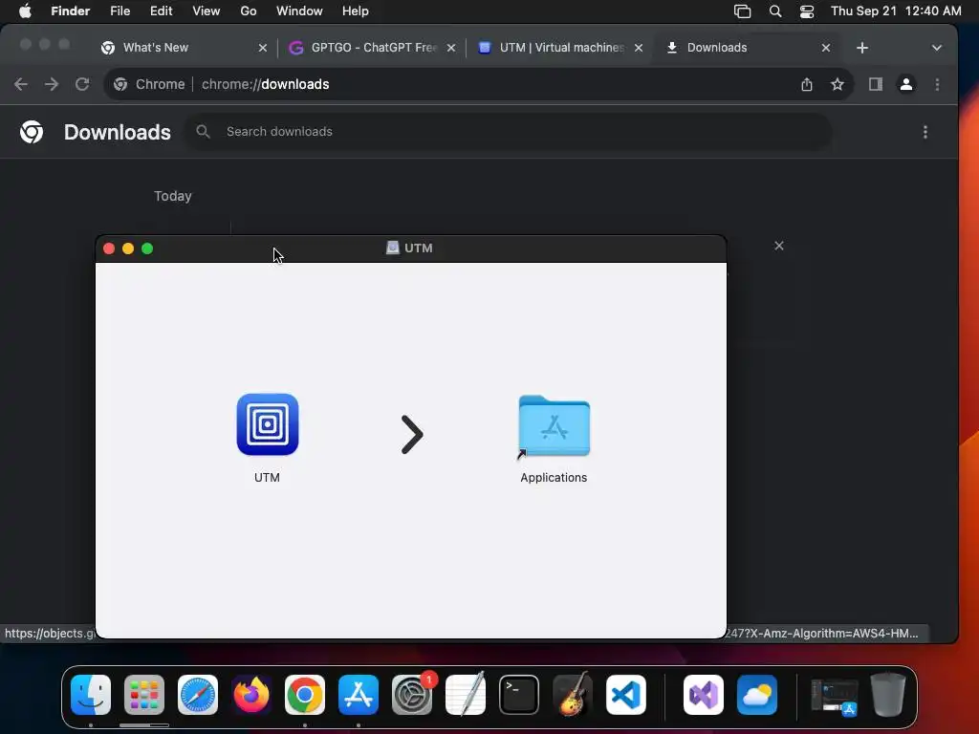979x734 pixels.
Task: Click the Chrome logo beside Downloads heading
Action: pos(32,132)
